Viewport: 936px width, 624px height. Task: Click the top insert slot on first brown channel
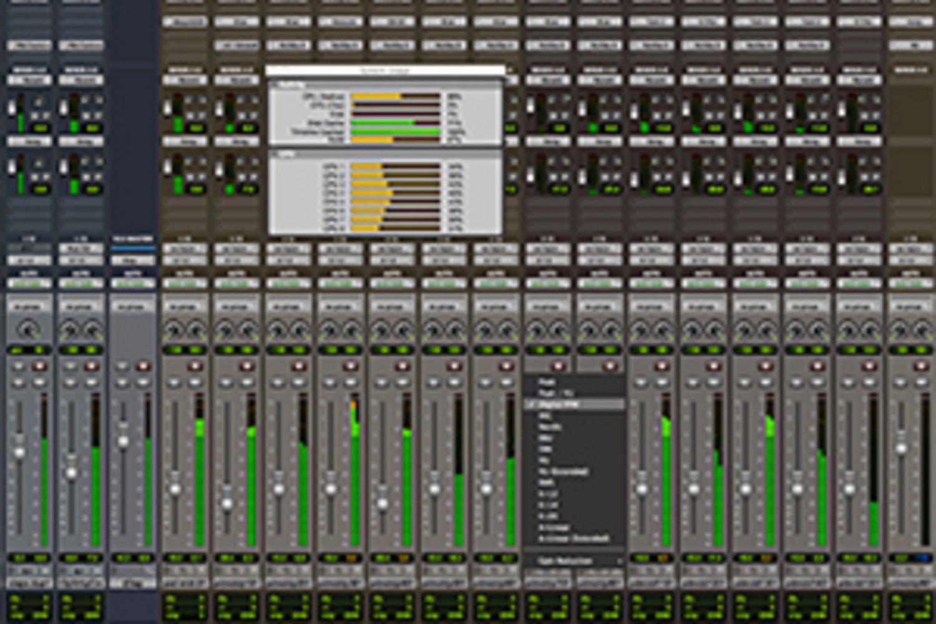coord(185,22)
